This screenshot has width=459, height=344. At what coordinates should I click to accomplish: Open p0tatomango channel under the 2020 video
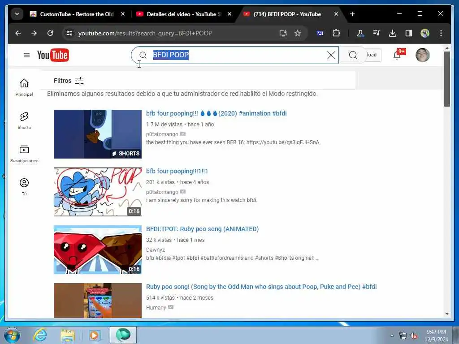click(162, 134)
